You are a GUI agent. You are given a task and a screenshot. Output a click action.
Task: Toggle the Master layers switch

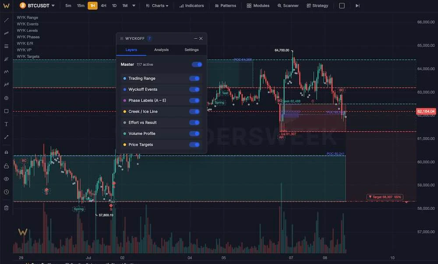pyautogui.click(x=197, y=64)
